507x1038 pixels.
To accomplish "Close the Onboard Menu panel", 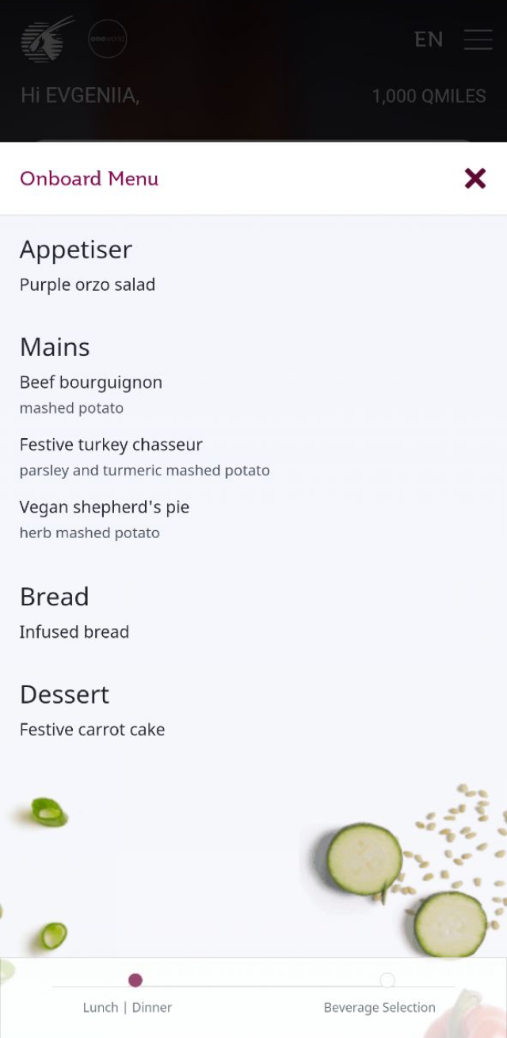I will click(475, 178).
